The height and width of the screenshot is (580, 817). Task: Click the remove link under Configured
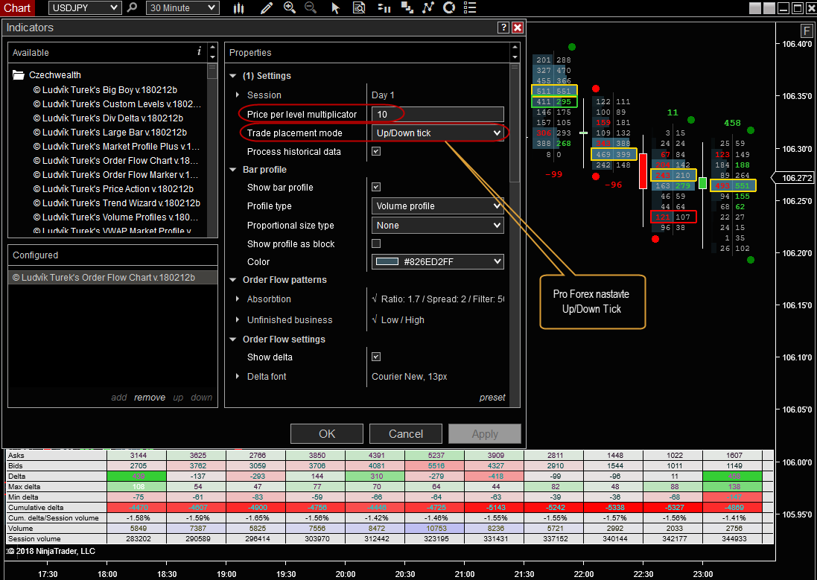pos(150,397)
